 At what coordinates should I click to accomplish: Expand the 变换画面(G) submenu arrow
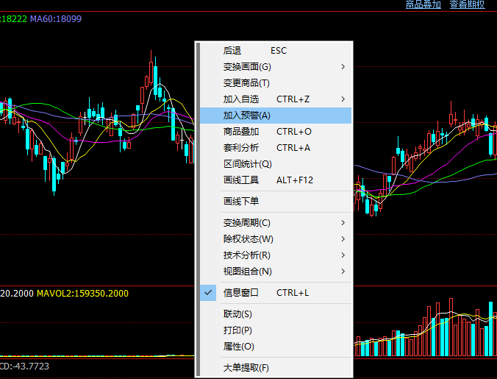pos(343,67)
